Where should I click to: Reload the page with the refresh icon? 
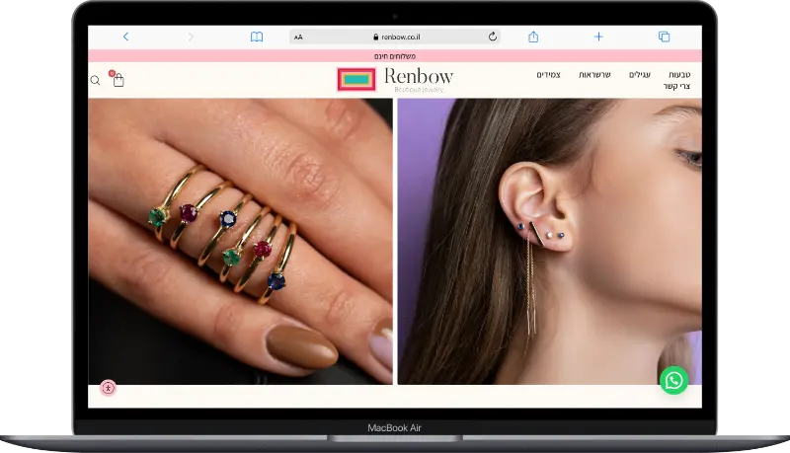point(492,37)
